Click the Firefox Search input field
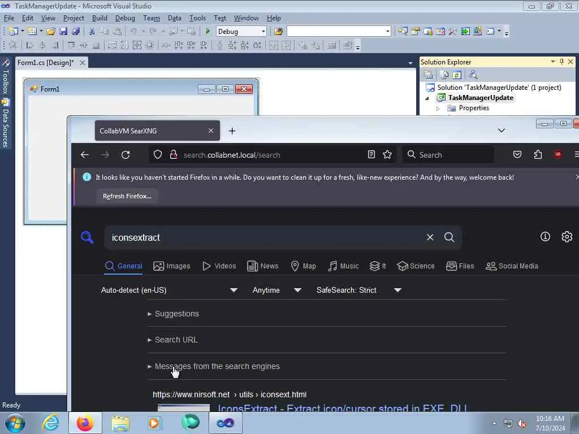Image resolution: width=579 pixels, height=434 pixels. point(448,155)
